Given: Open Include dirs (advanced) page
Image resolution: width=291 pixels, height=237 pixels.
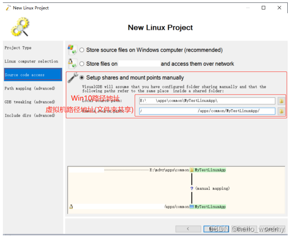Looking at the screenshot, I should pos(30,115).
